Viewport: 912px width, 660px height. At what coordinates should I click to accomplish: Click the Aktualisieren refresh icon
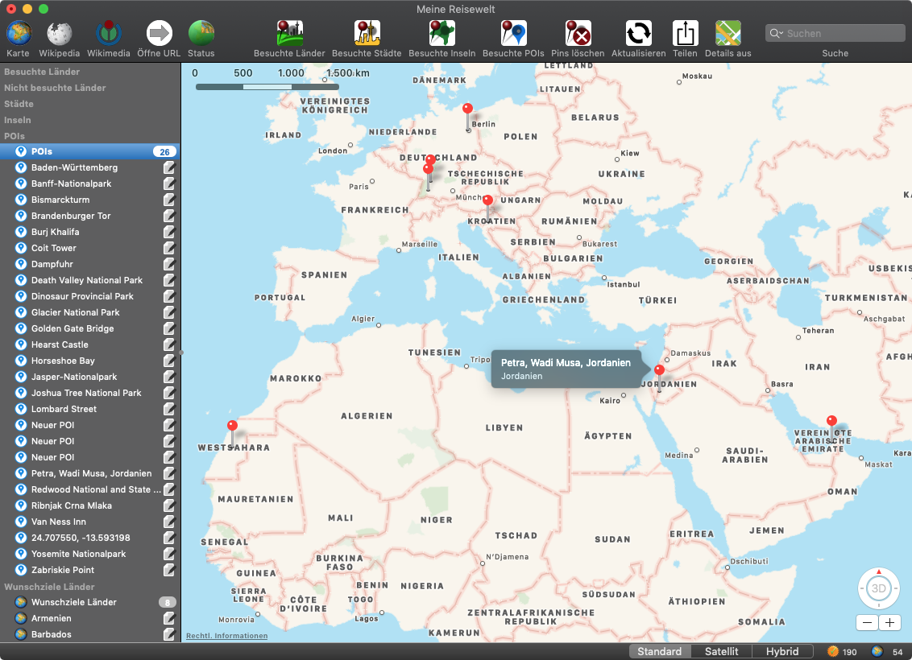click(x=638, y=34)
